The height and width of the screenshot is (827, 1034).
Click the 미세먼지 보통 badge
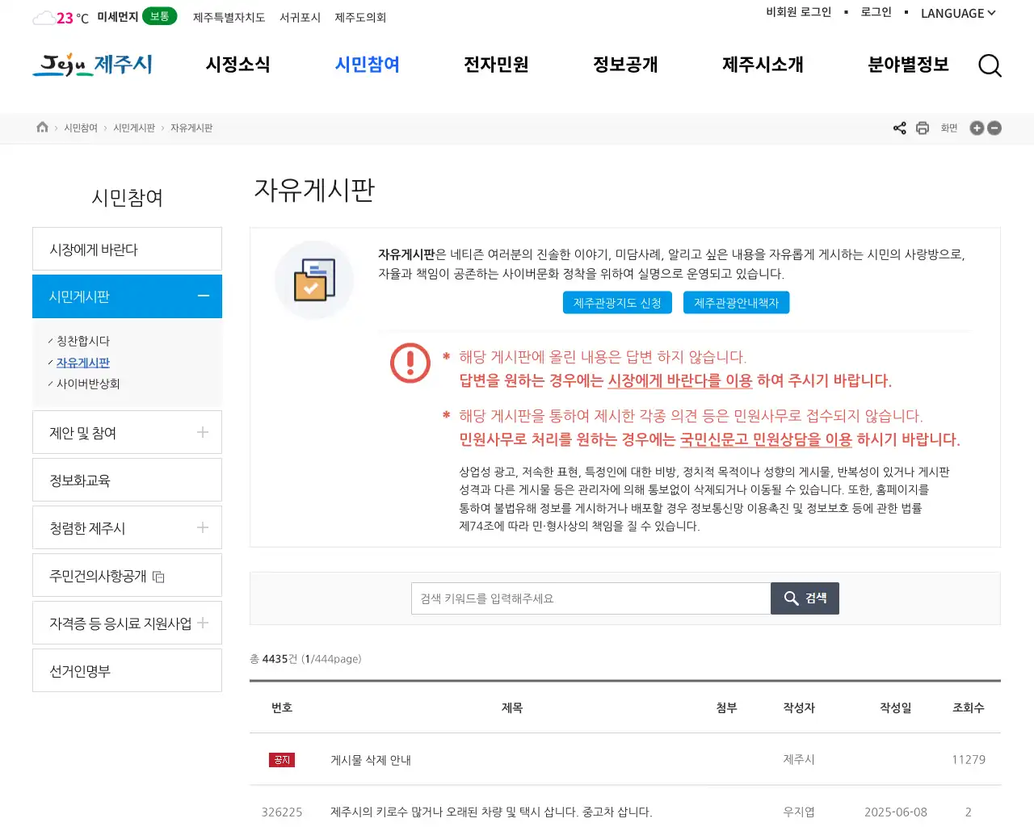coord(159,16)
